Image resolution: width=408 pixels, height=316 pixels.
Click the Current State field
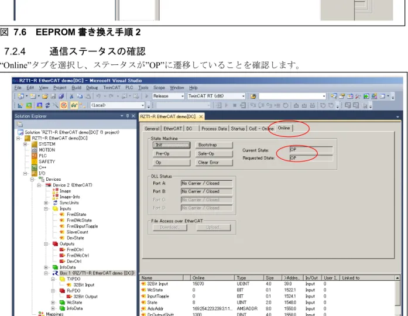[311, 150]
